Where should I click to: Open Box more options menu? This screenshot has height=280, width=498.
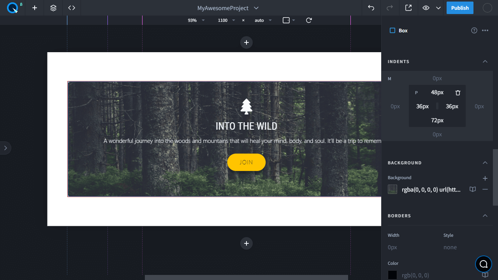point(485,30)
